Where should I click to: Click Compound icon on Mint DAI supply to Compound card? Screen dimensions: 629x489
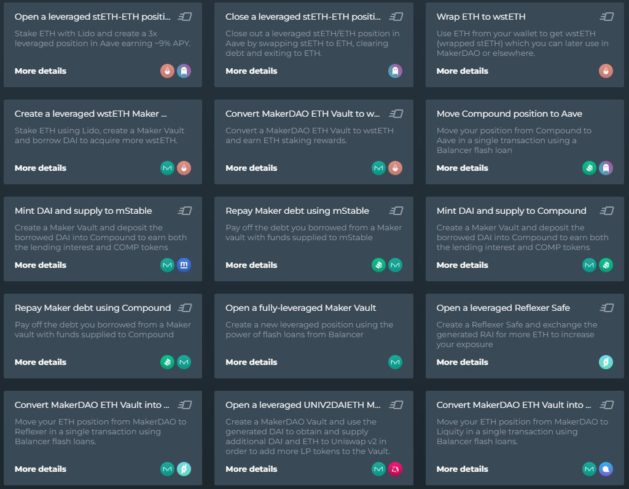coord(606,265)
